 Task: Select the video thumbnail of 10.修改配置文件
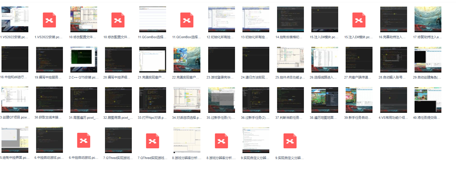tap(84, 19)
